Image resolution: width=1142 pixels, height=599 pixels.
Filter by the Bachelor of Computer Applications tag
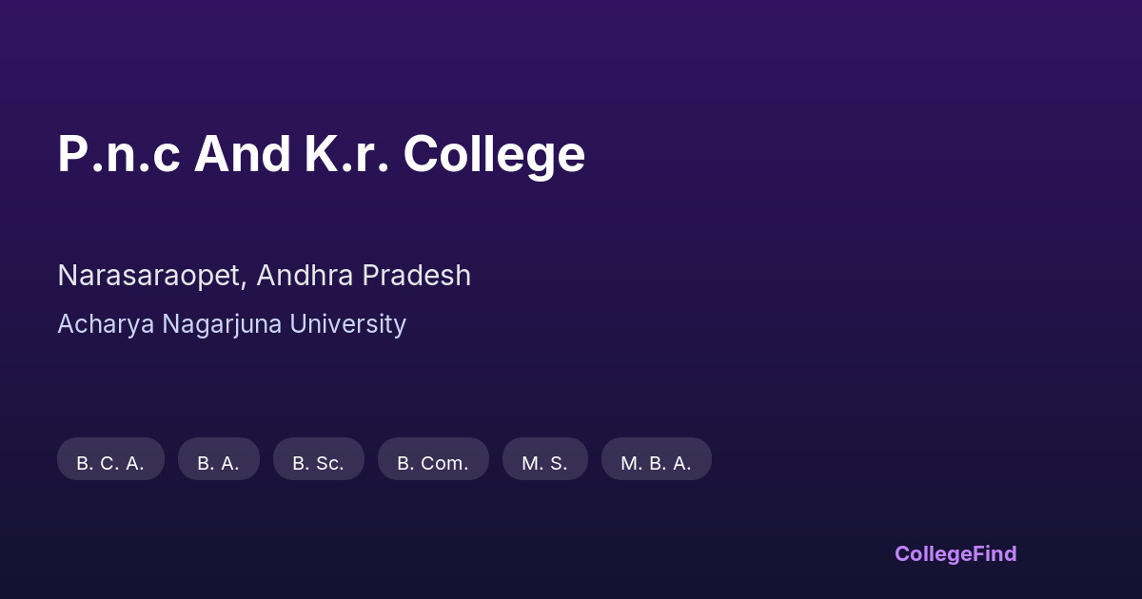[x=110, y=461]
